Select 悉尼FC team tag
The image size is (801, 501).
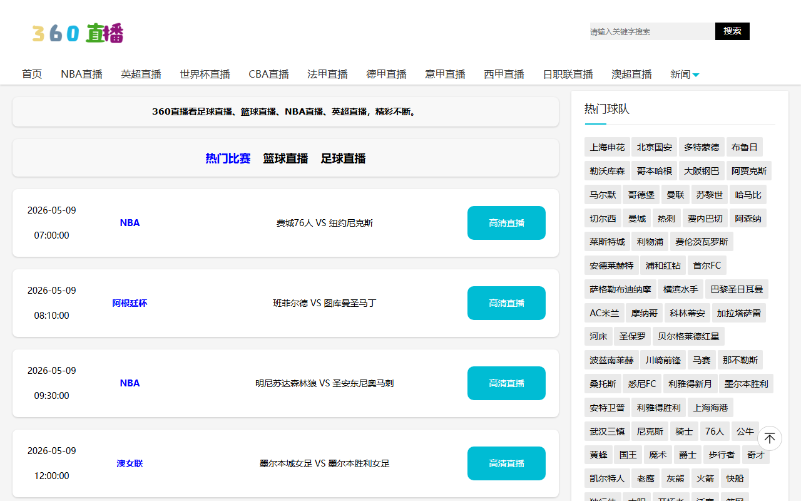point(642,384)
